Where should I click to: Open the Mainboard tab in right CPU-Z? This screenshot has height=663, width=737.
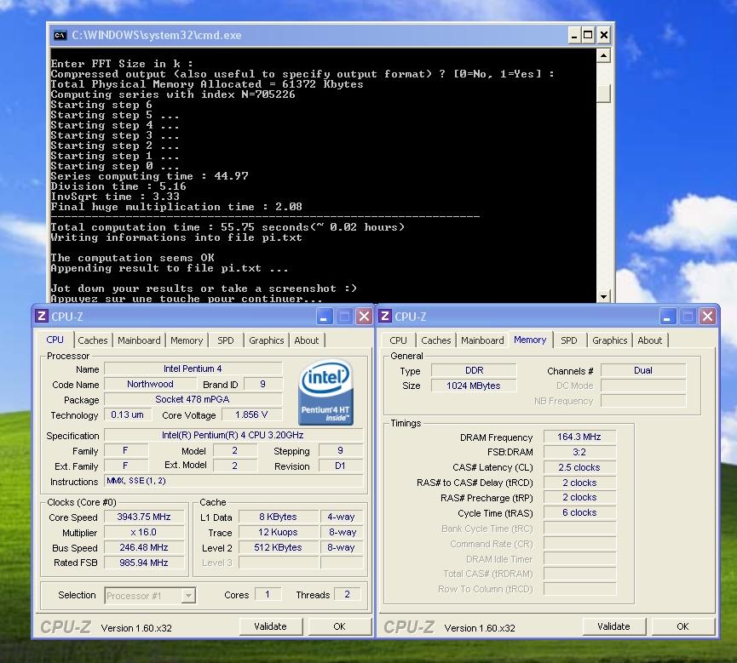pyautogui.click(x=482, y=340)
